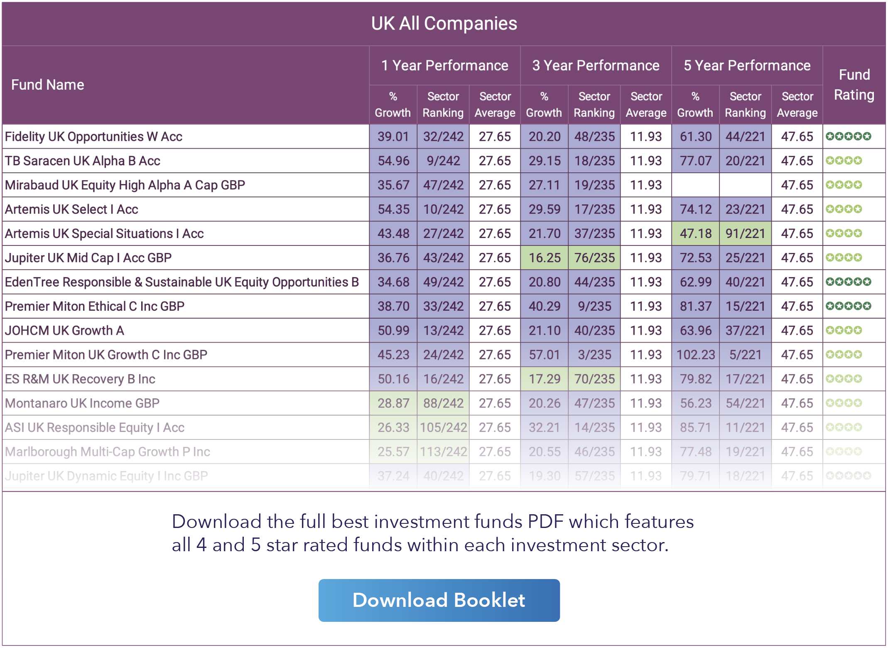Click the four-star rating for TB Saracen UK Alpha
Screen dimensions: 888x648
coord(844,161)
